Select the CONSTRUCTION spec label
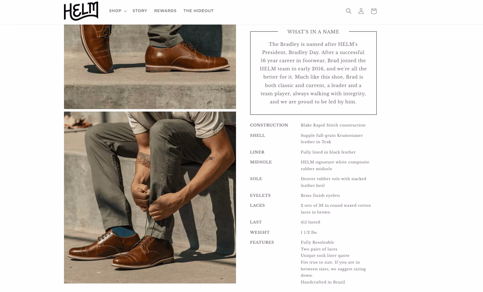The width and height of the screenshot is (483, 292). (269, 125)
